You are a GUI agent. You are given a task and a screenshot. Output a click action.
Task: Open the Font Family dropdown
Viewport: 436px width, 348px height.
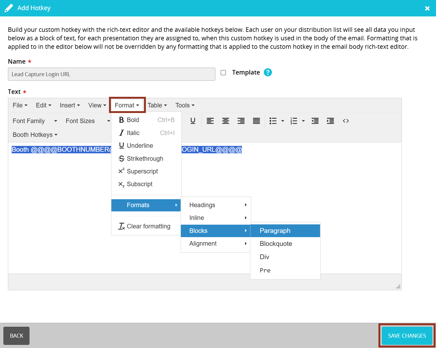pyautogui.click(x=34, y=121)
